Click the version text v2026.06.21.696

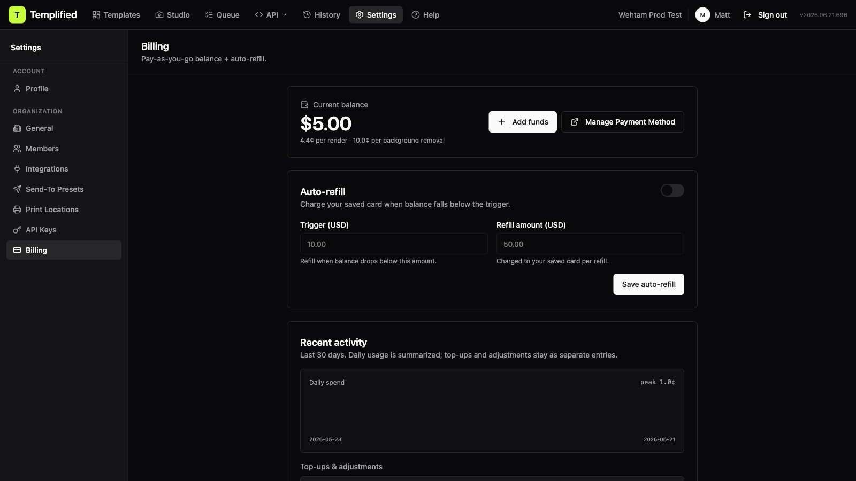click(823, 15)
